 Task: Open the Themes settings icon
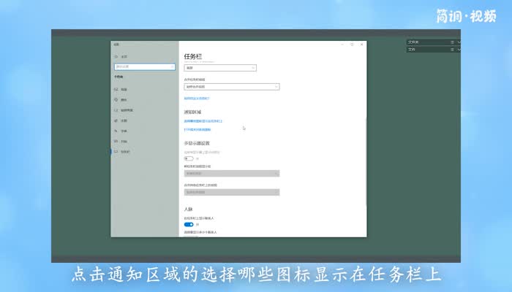[x=116, y=120]
